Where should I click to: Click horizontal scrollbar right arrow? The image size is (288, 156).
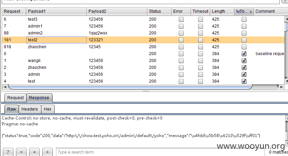pyautogui.click(x=281, y=87)
